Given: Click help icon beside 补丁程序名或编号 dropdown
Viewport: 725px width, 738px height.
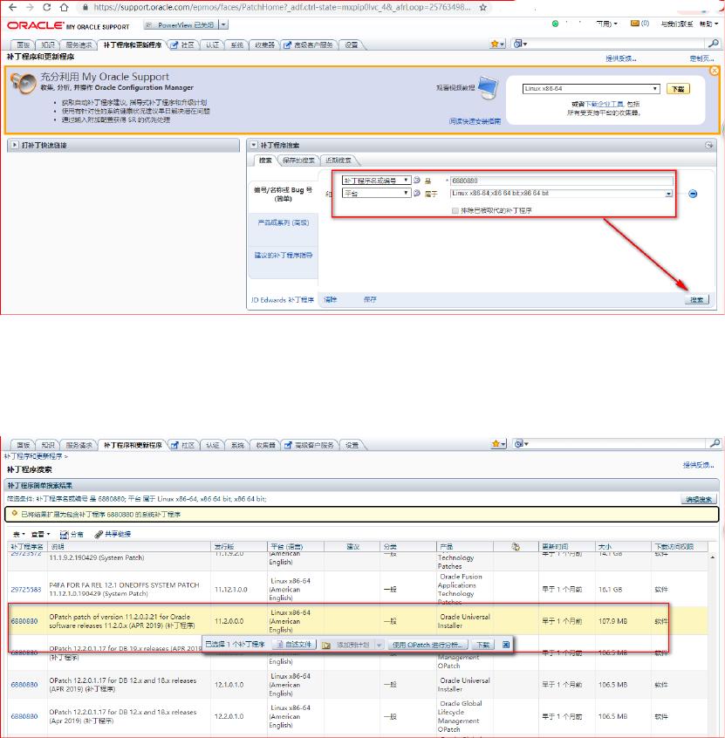Looking at the screenshot, I should coord(417,181).
